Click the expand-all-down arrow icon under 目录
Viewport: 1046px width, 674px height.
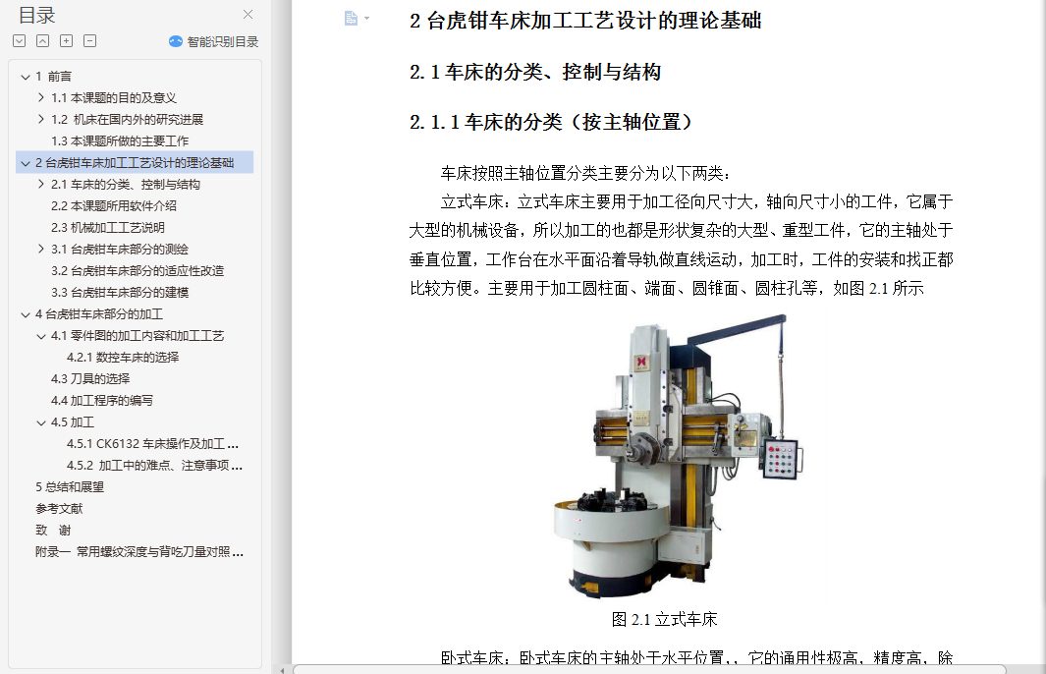[x=20, y=41]
